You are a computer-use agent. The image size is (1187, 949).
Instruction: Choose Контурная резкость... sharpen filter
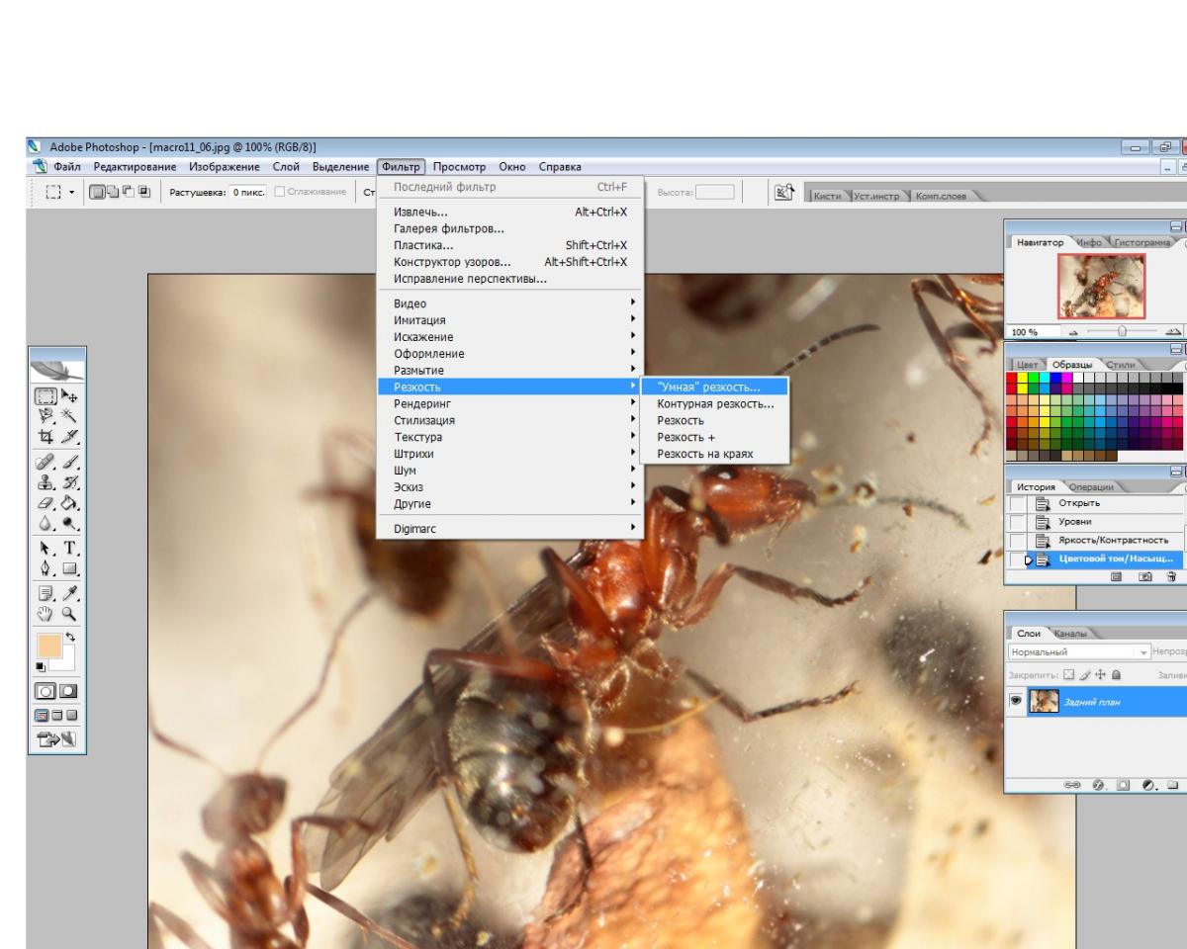coord(714,403)
